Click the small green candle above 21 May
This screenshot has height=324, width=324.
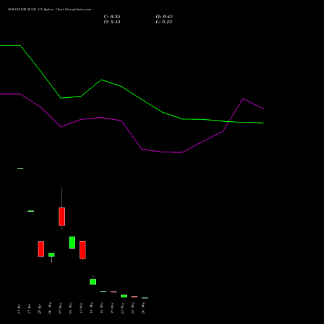pos(124,296)
